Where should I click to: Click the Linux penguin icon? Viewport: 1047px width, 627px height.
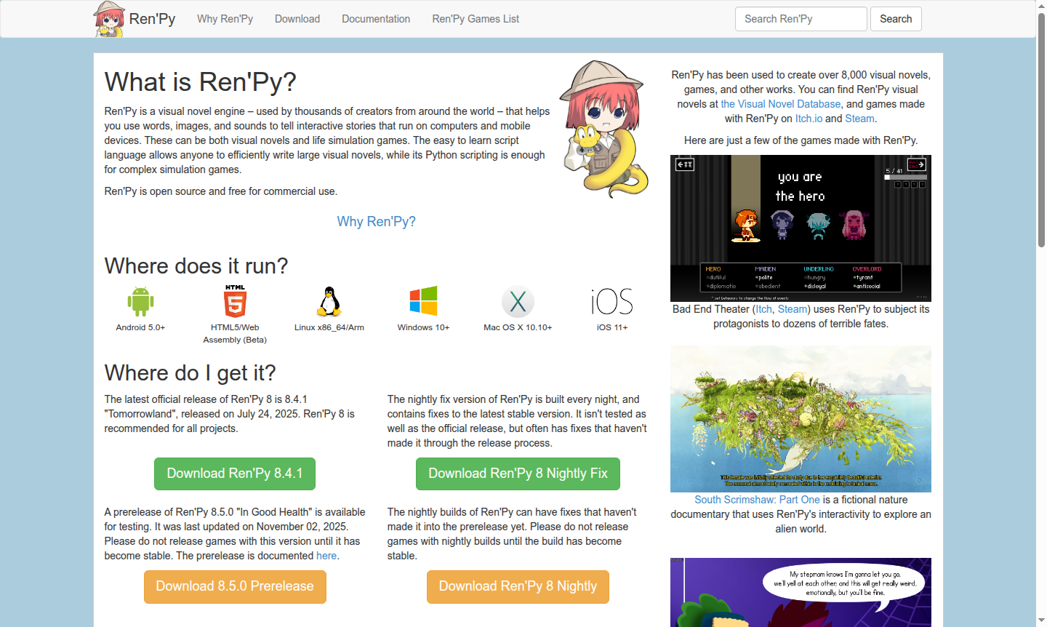coord(329,301)
